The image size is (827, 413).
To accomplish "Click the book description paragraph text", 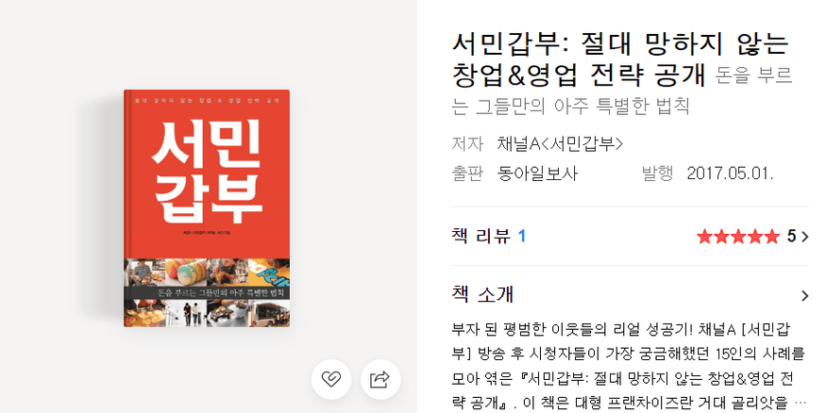I will pyautogui.click(x=629, y=366).
